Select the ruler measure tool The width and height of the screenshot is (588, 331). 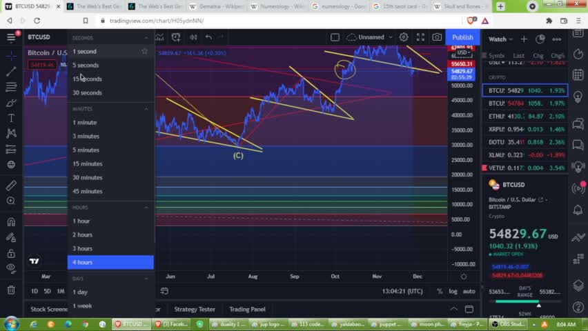point(11,185)
